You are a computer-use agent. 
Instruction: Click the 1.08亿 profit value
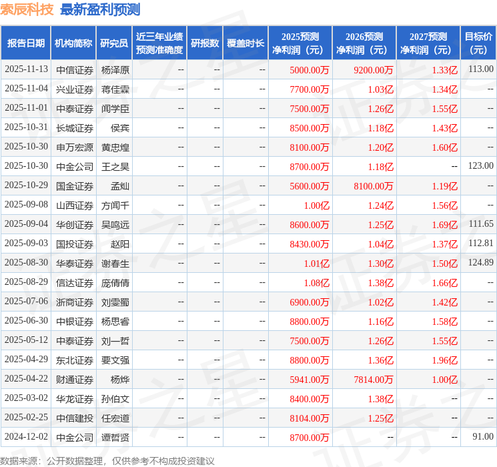coord(317,283)
